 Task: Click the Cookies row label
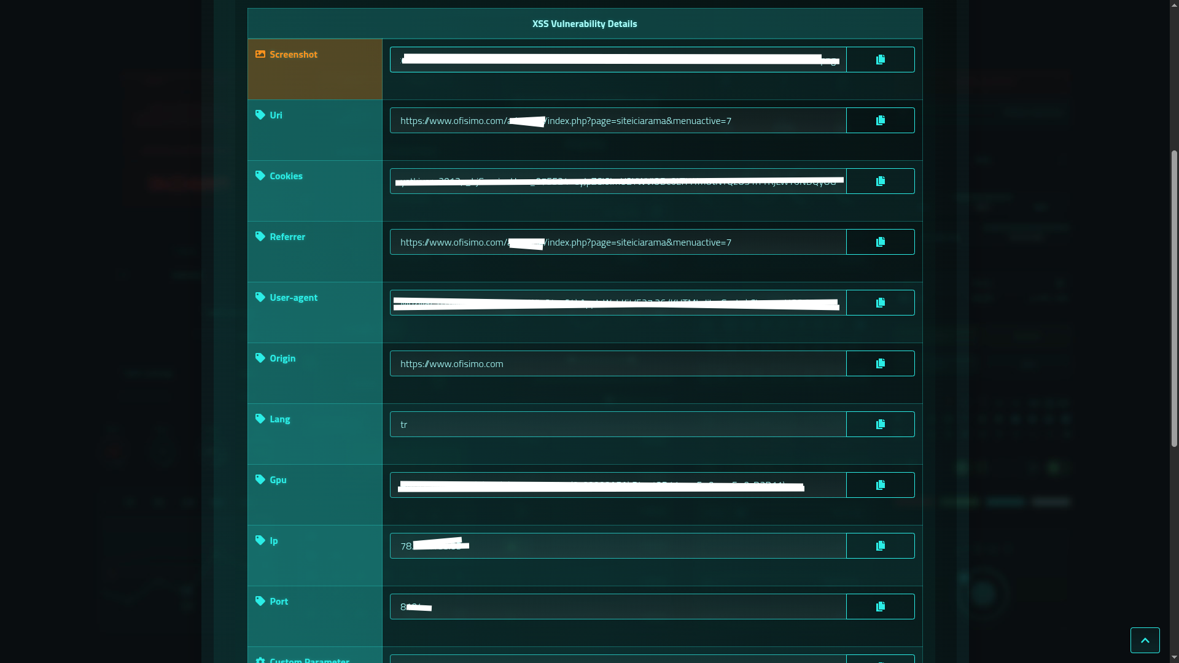pyautogui.click(x=286, y=176)
